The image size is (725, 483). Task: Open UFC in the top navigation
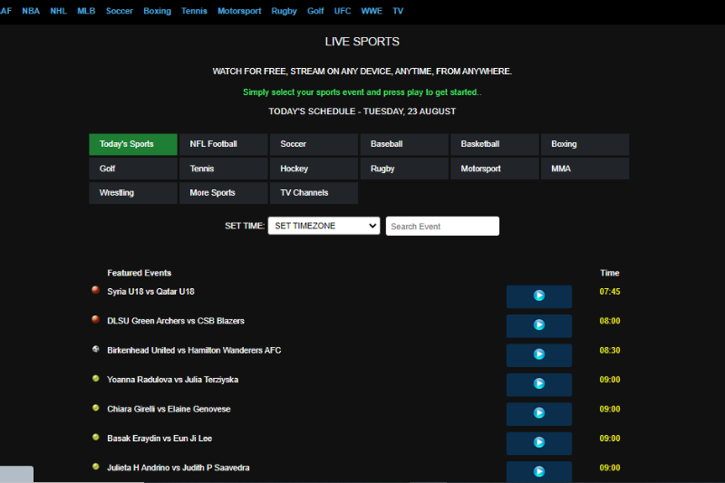tap(343, 11)
